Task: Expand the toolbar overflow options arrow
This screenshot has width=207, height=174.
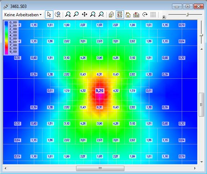Action: pos(164,17)
